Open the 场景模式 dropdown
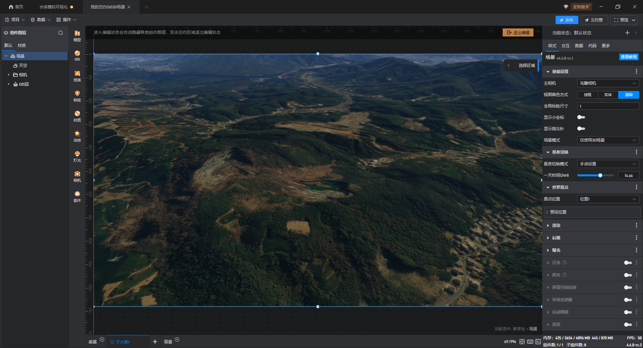Viewport: 643px width, 348px height. click(x=608, y=140)
